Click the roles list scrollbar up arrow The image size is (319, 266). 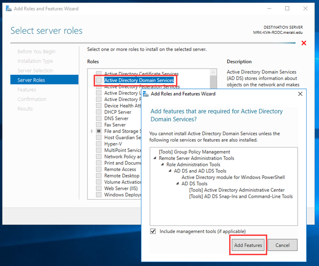213,72
